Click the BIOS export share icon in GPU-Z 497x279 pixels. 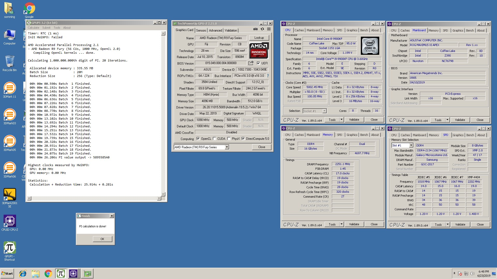pos(251,63)
